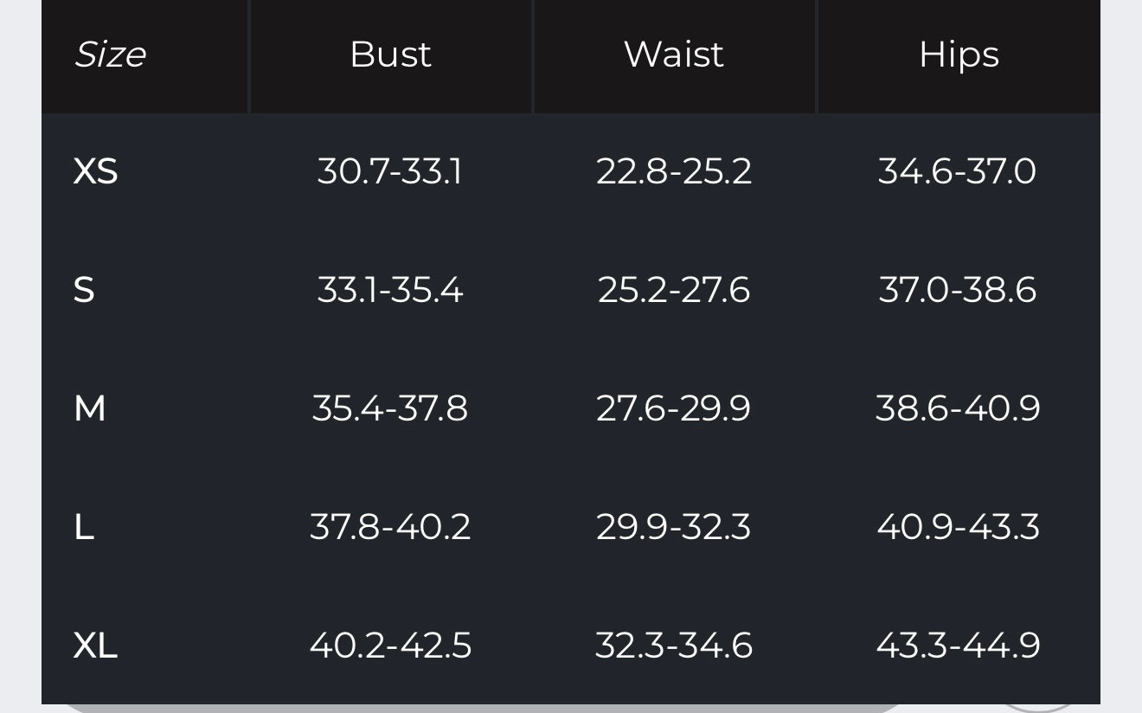The width and height of the screenshot is (1142, 713).
Task: Click the Bust column header
Action: (390, 55)
